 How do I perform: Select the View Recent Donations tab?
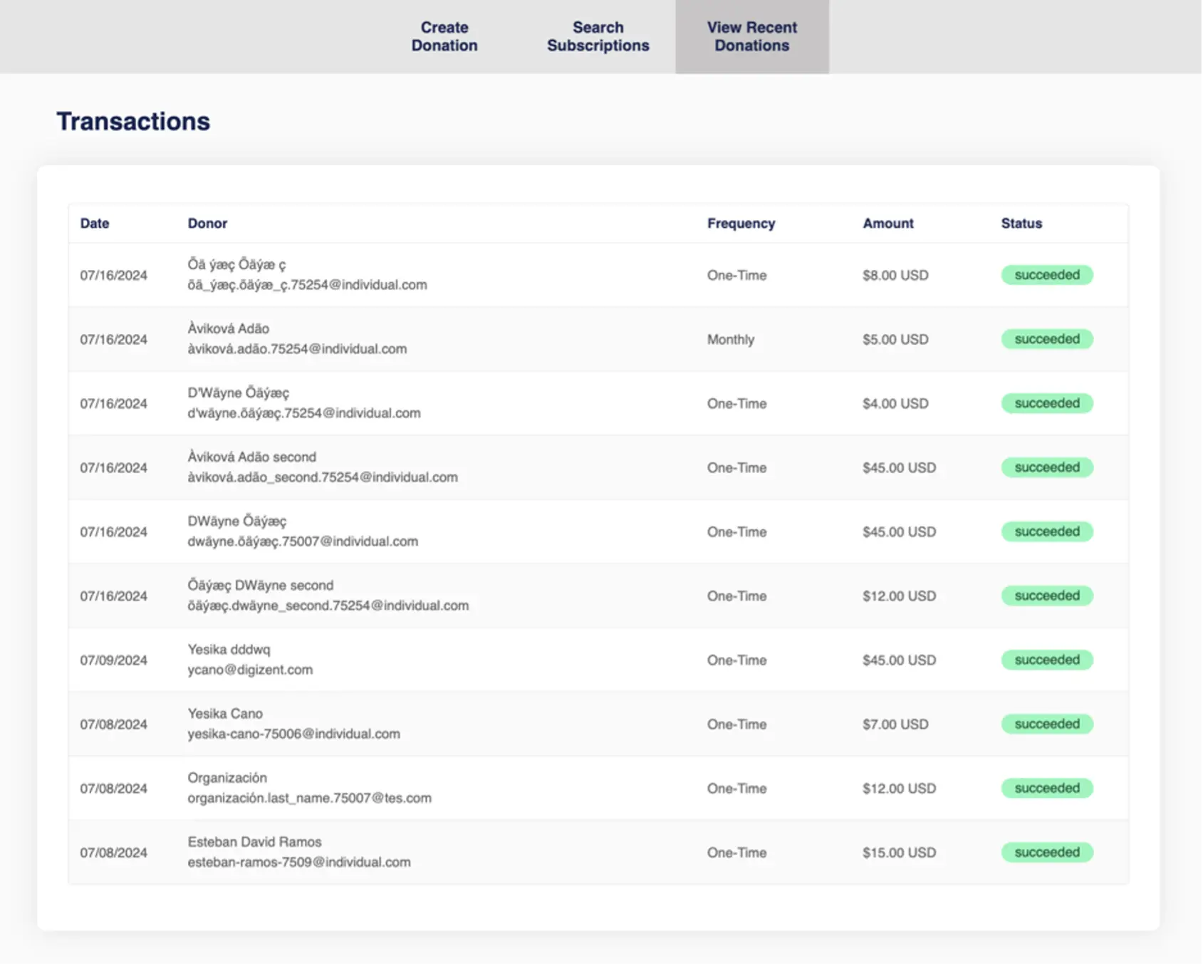[751, 36]
